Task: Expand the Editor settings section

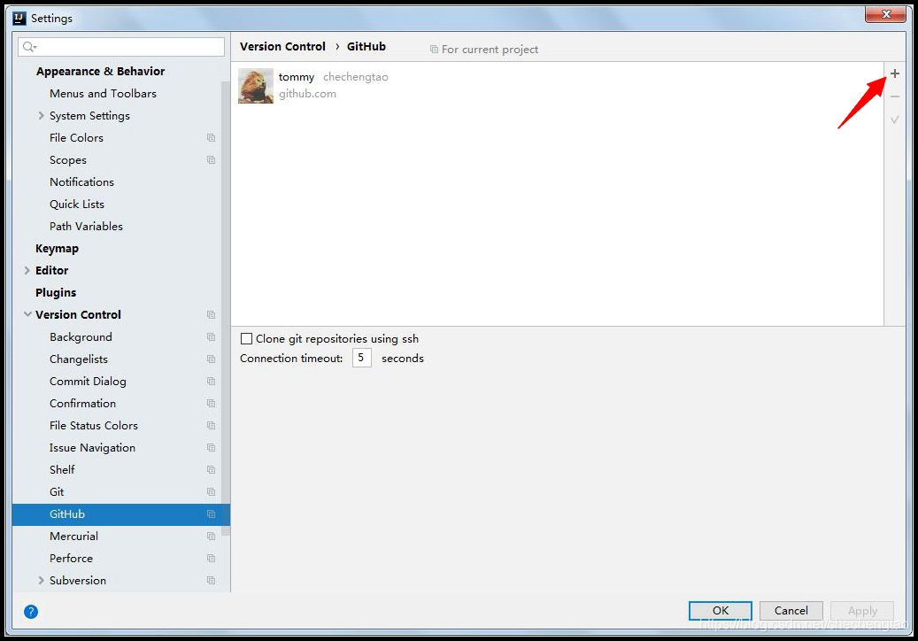Action: [27, 271]
